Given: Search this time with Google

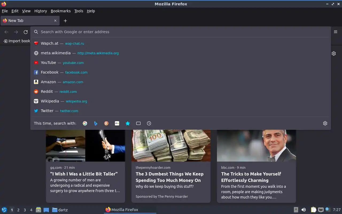Looking at the screenshot, I should [x=85, y=123].
